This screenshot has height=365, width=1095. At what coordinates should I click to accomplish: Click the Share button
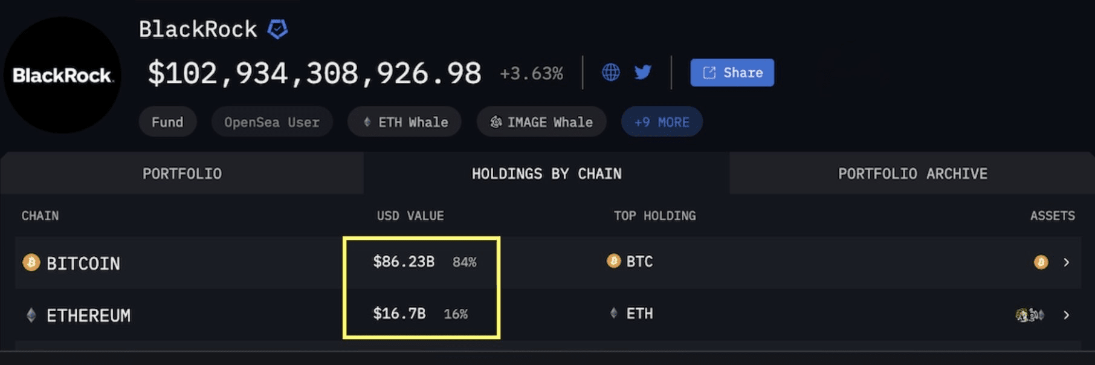(x=732, y=73)
